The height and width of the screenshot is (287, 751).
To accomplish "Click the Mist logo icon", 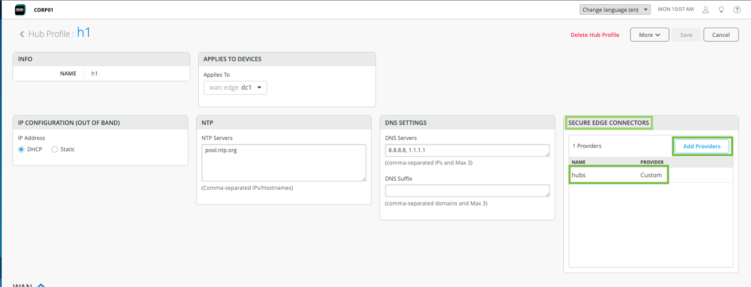I will [20, 9].
